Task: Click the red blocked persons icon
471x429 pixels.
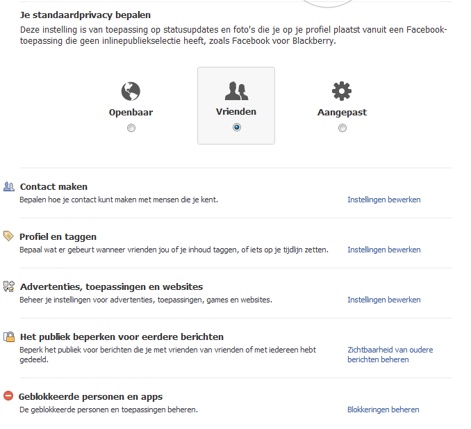Action: click(x=9, y=396)
